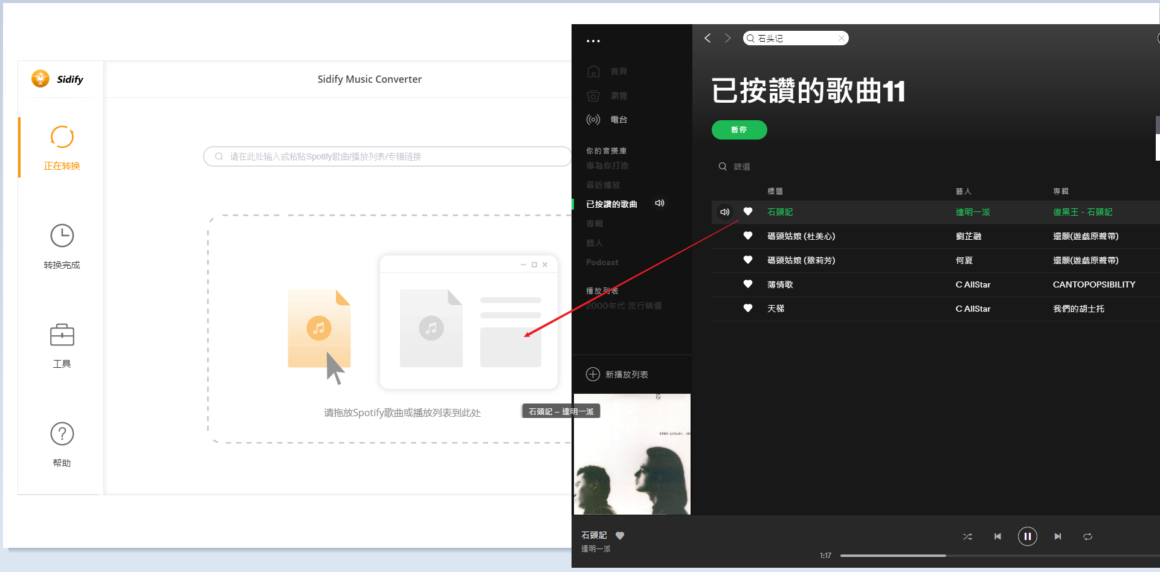This screenshot has width=1160, height=572.
Task: Skip to next track
Action: 1057,536
